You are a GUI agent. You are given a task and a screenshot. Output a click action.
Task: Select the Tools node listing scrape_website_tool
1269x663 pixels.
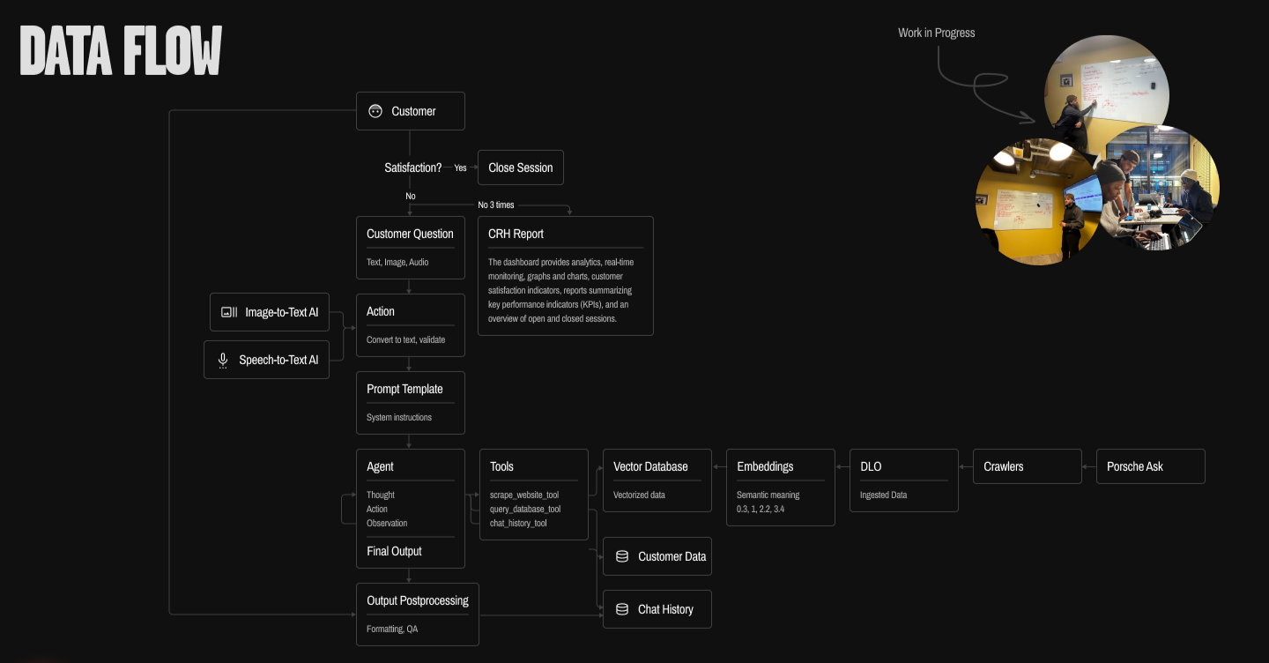[533, 494]
